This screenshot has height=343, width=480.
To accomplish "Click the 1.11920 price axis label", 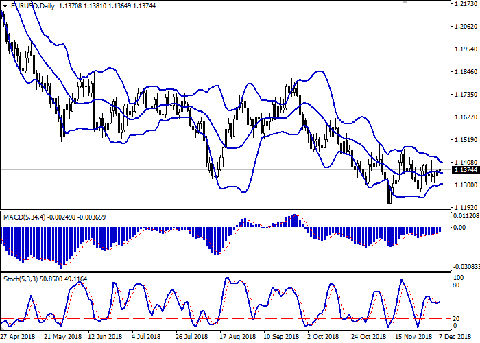I will click(466, 207).
